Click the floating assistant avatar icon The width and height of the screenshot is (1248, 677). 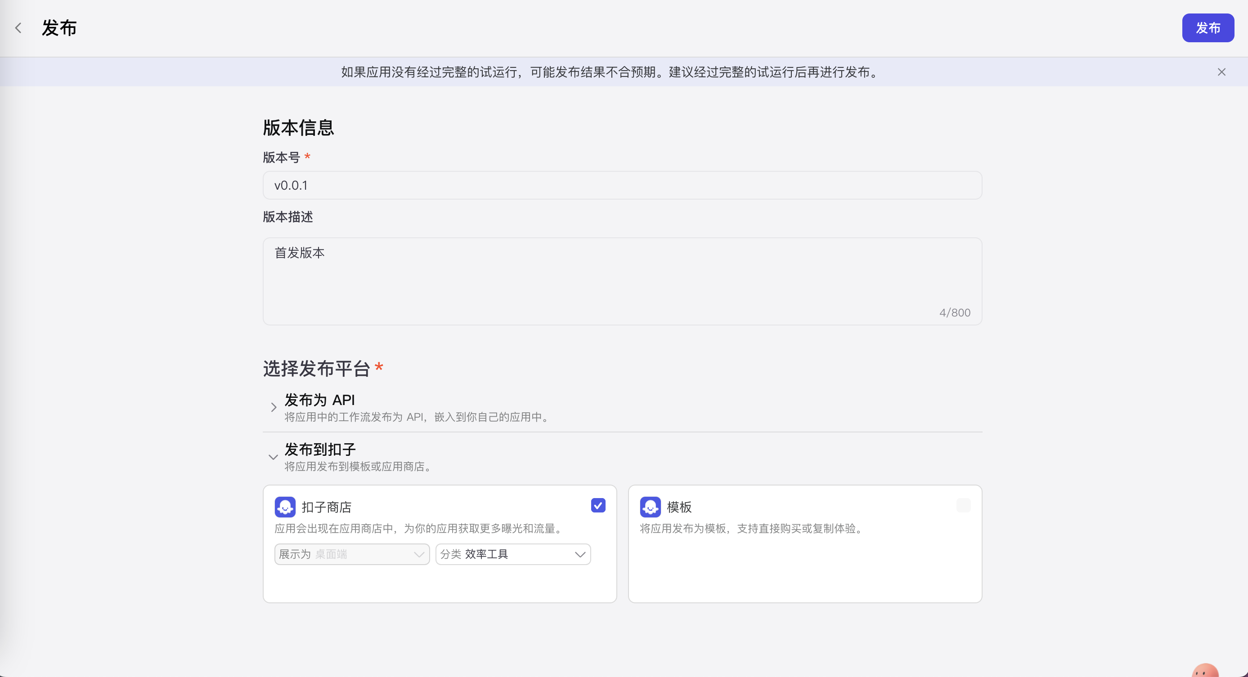pos(1206,671)
